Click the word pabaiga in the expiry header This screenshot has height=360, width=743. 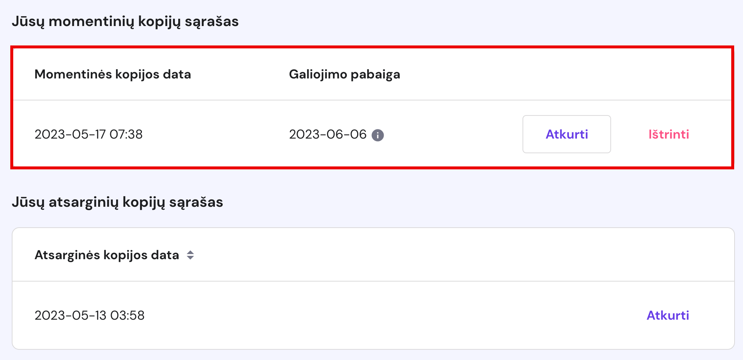[375, 74]
